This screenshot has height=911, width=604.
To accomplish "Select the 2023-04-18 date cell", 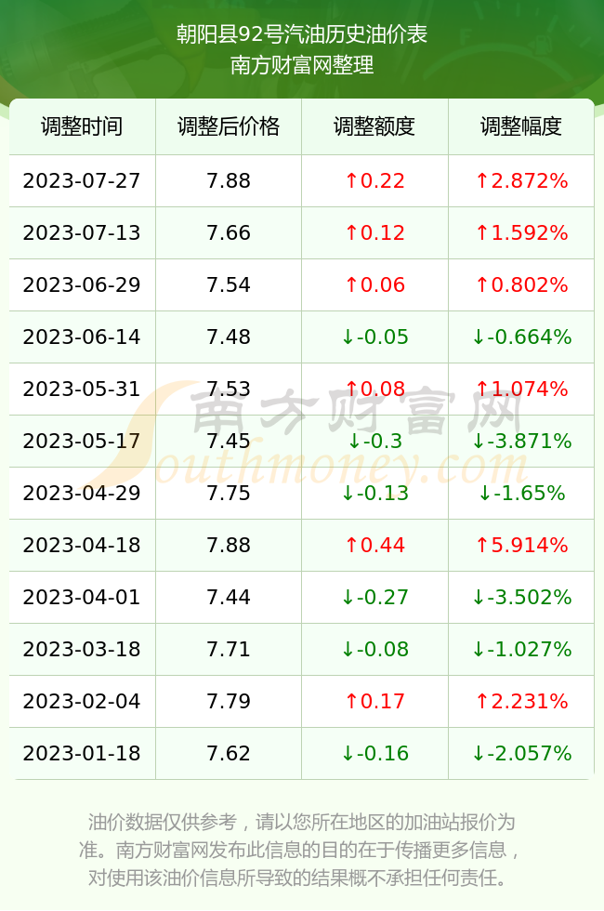I will (x=82, y=545).
